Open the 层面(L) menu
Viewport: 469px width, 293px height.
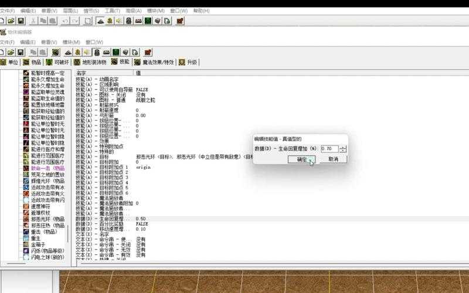coord(70,11)
